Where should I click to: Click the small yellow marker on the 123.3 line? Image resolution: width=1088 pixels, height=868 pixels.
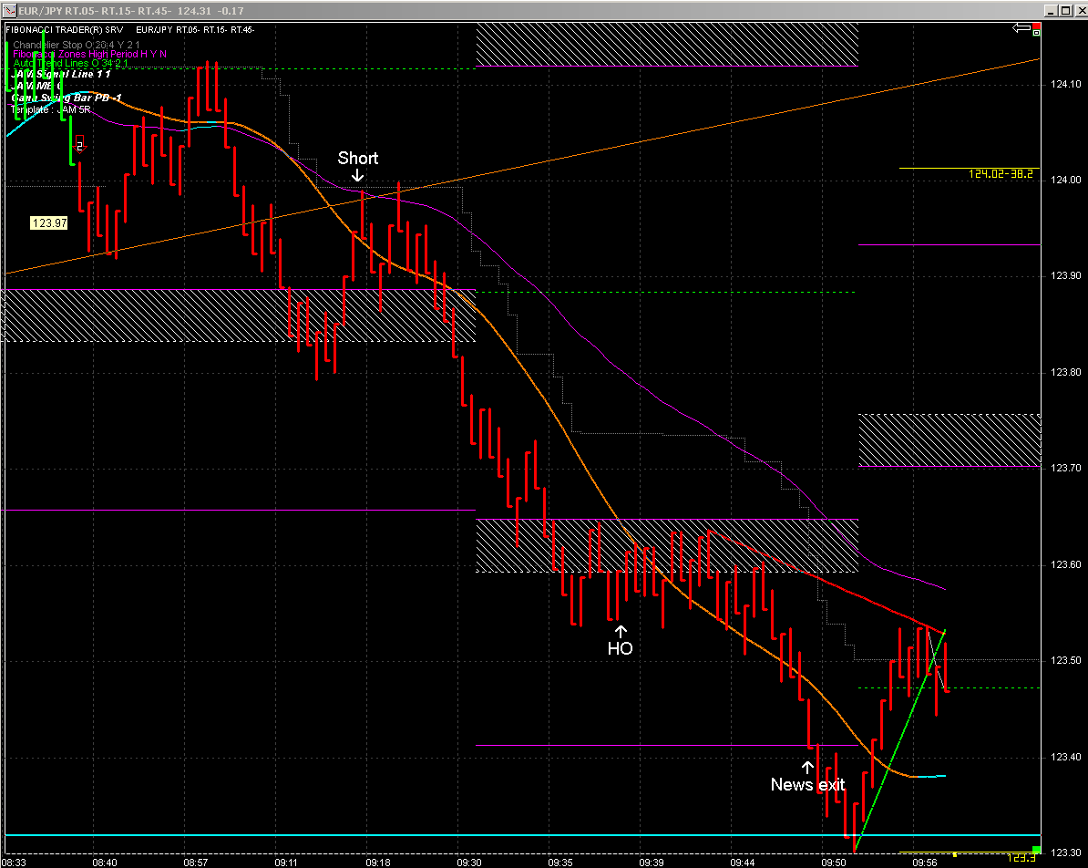coord(955,854)
